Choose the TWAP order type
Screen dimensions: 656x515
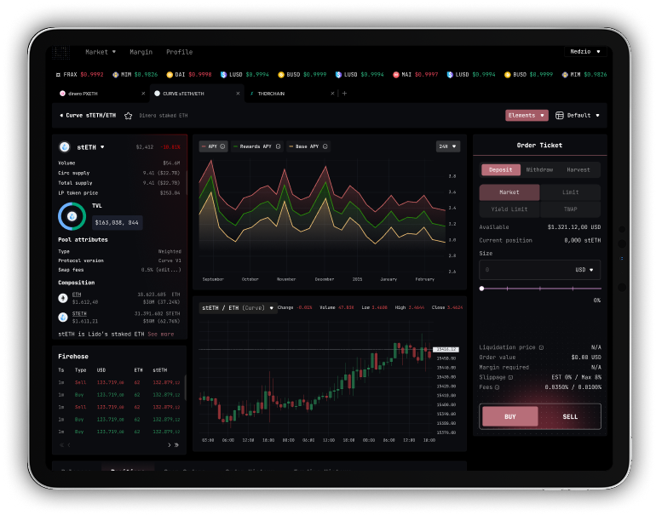[570, 209]
